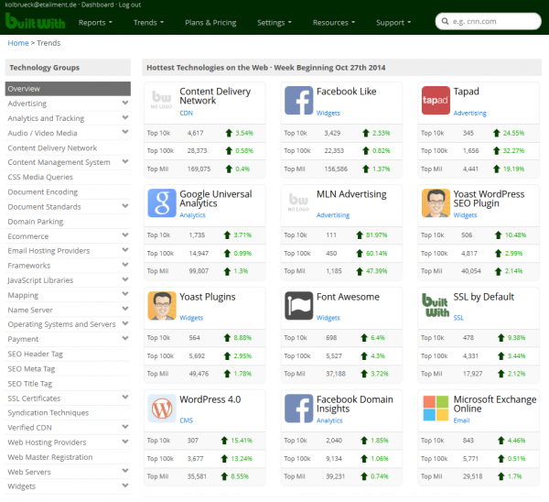549x502 pixels.
Task: Click the Microsoft Exchange Online logo
Action: click(436, 409)
